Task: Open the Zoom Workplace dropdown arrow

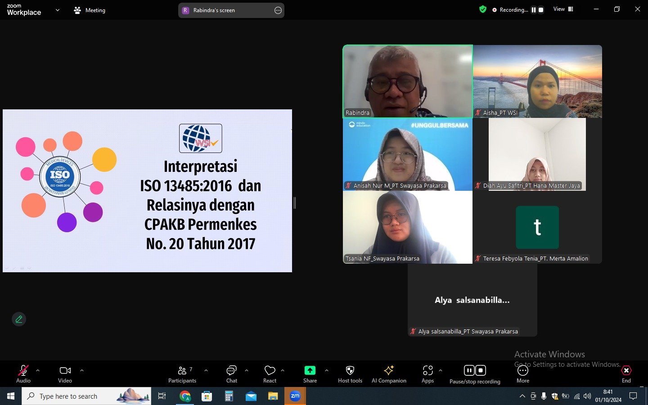Action: [x=58, y=10]
